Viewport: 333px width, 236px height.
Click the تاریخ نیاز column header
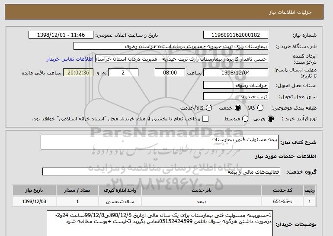(34, 190)
